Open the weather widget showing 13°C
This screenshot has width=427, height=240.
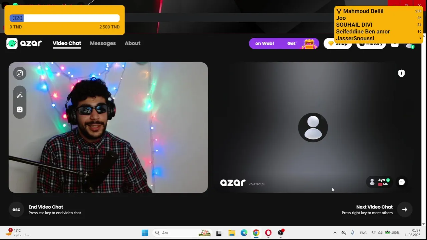pos(18,232)
